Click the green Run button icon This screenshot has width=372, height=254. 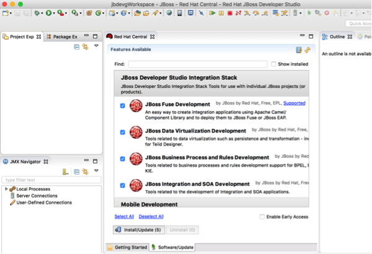click(48, 13)
